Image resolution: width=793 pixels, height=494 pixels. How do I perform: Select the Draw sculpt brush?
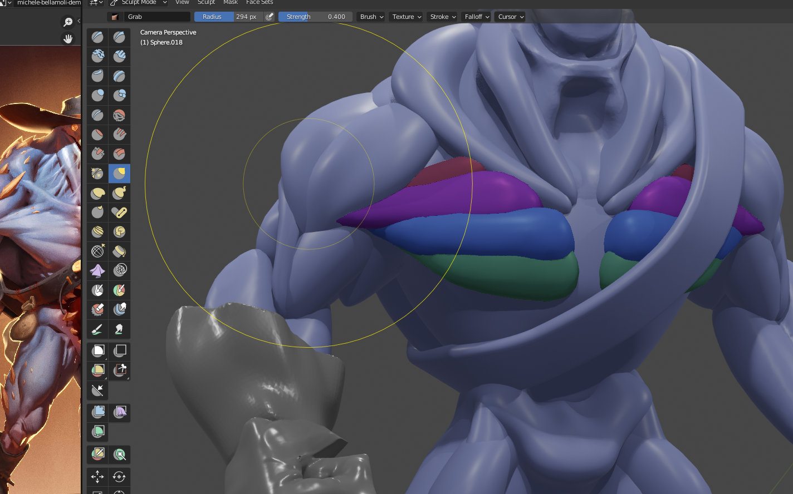click(97, 37)
